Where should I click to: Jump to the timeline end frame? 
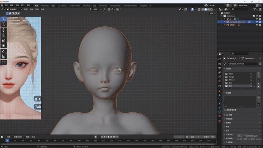pos(118,137)
